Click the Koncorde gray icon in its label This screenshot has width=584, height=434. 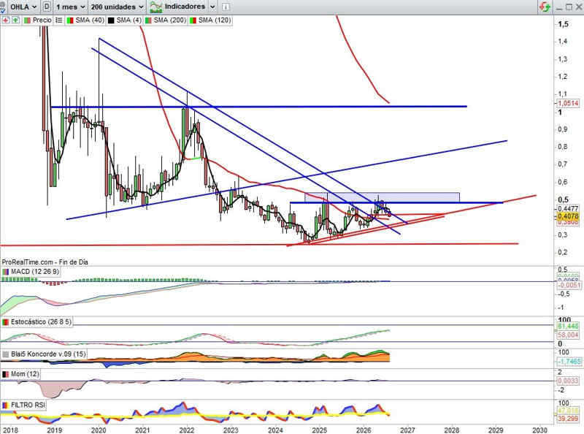[6, 354]
